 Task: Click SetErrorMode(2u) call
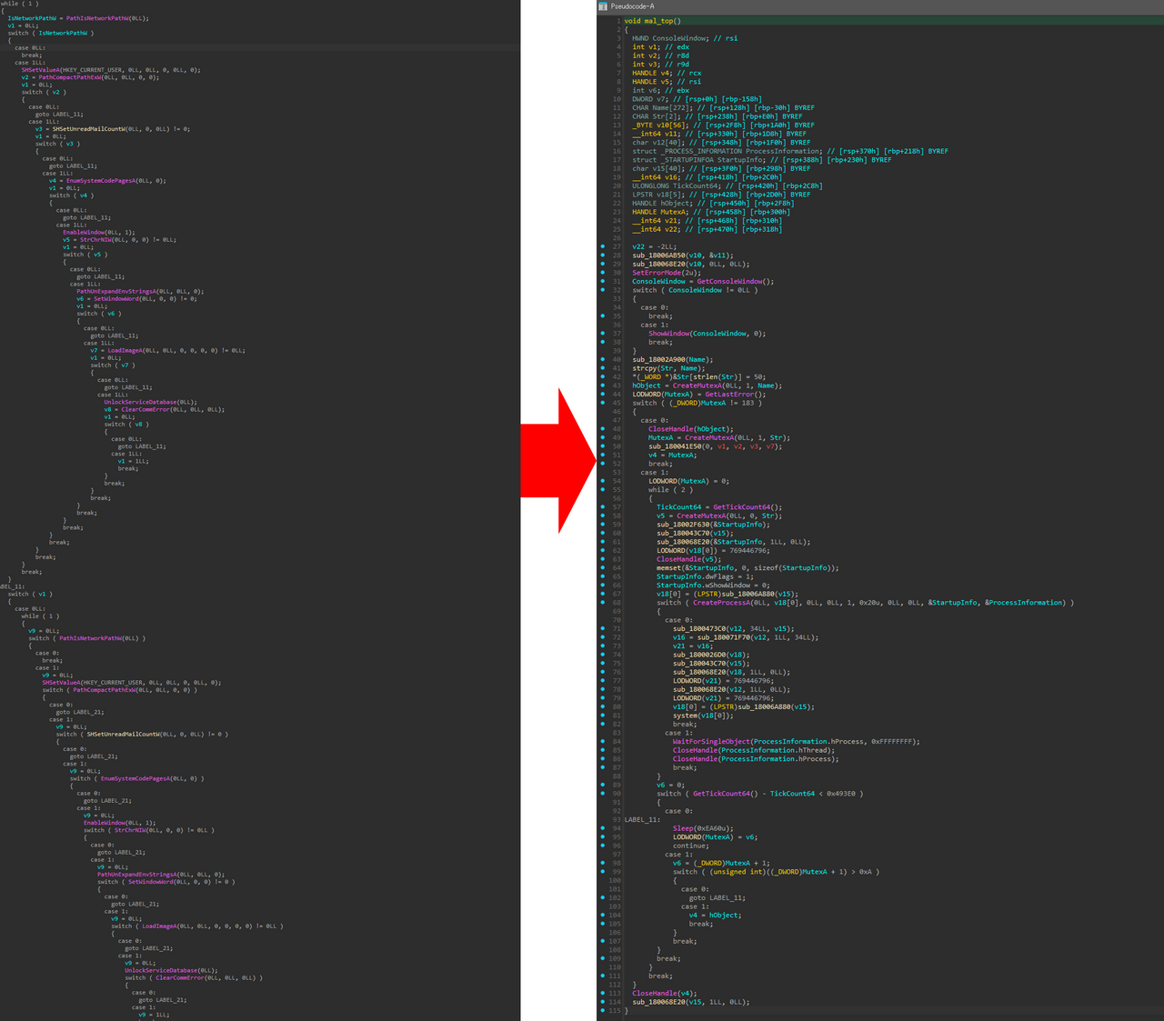(666, 273)
